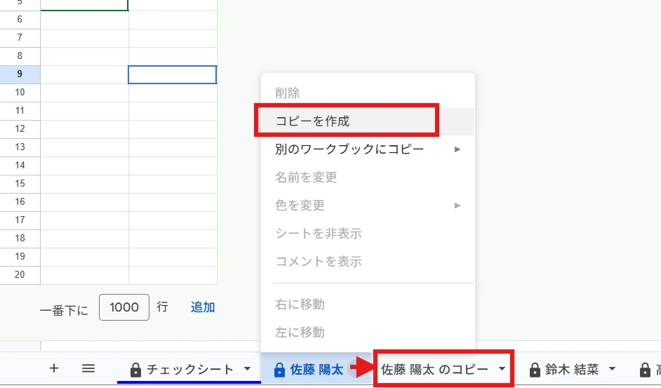Click the 1000 row count input field

[124, 307]
